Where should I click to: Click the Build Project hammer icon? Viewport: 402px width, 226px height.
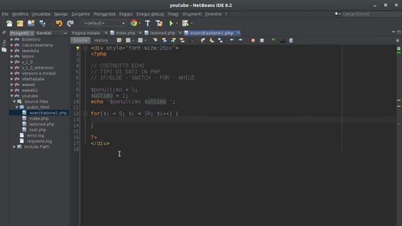tap(148, 23)
